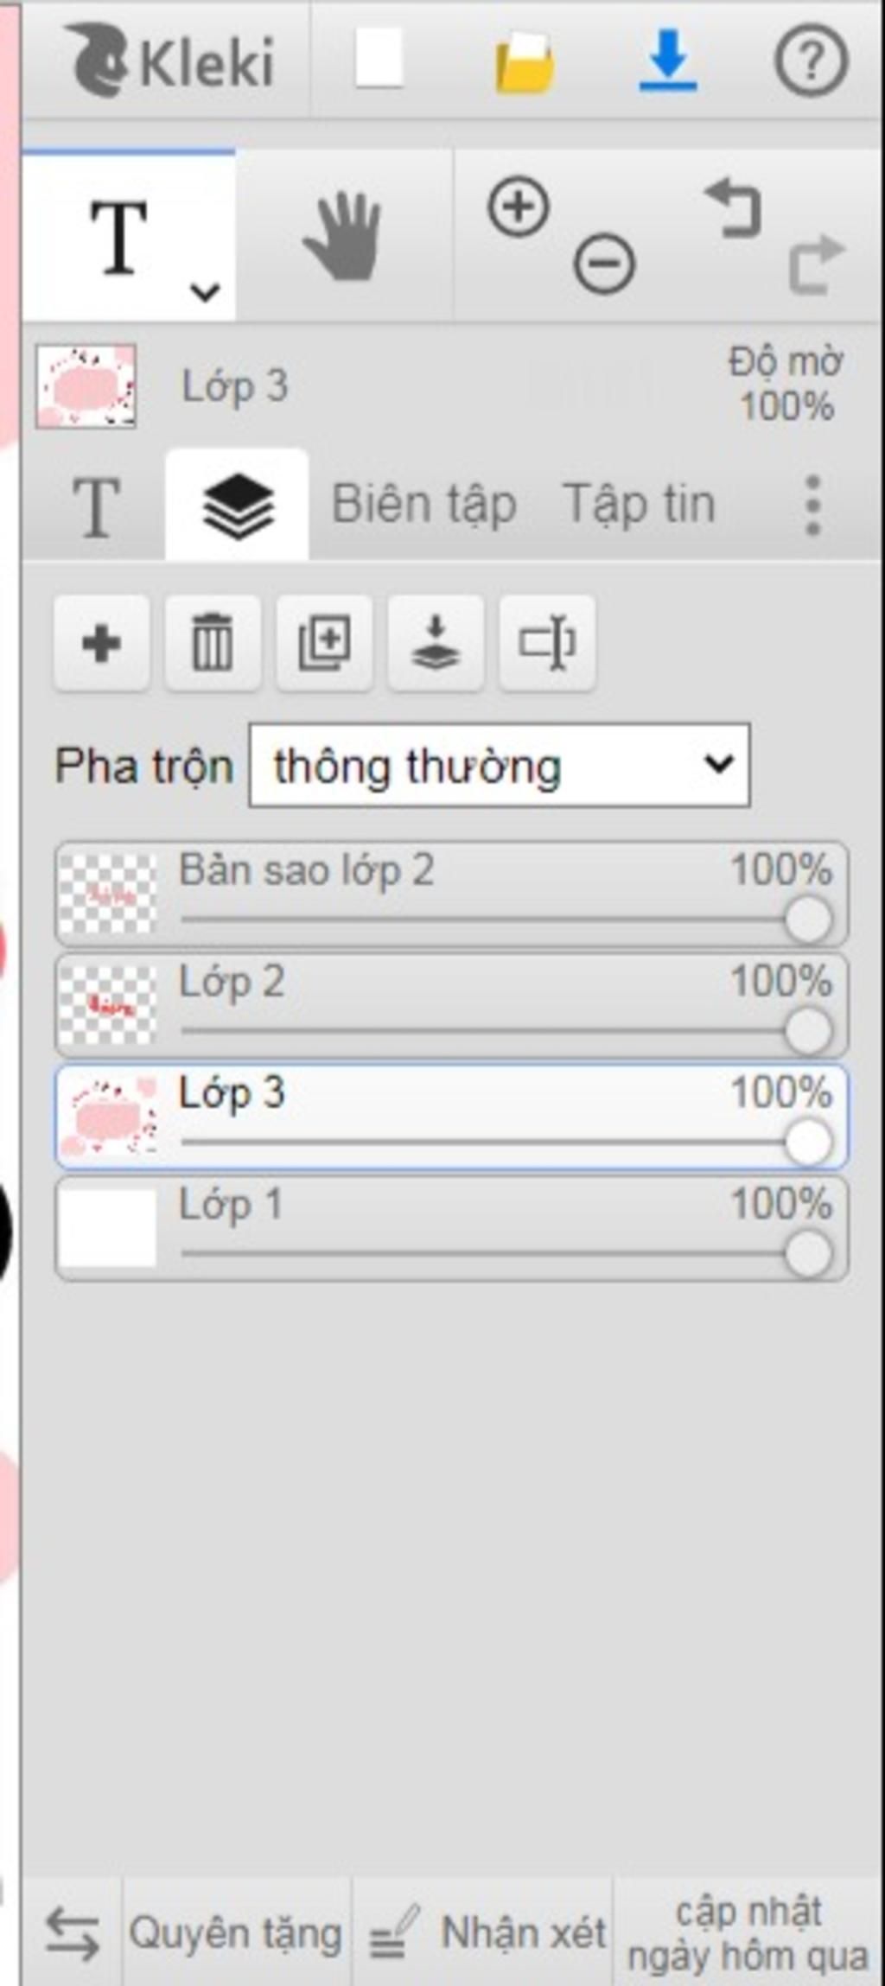
Task: Click the rename layer icon
Action: [547, 643]
